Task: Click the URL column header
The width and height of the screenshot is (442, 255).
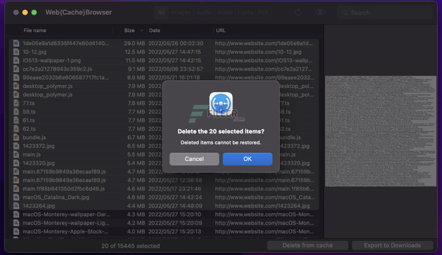Action: [220, 31]
